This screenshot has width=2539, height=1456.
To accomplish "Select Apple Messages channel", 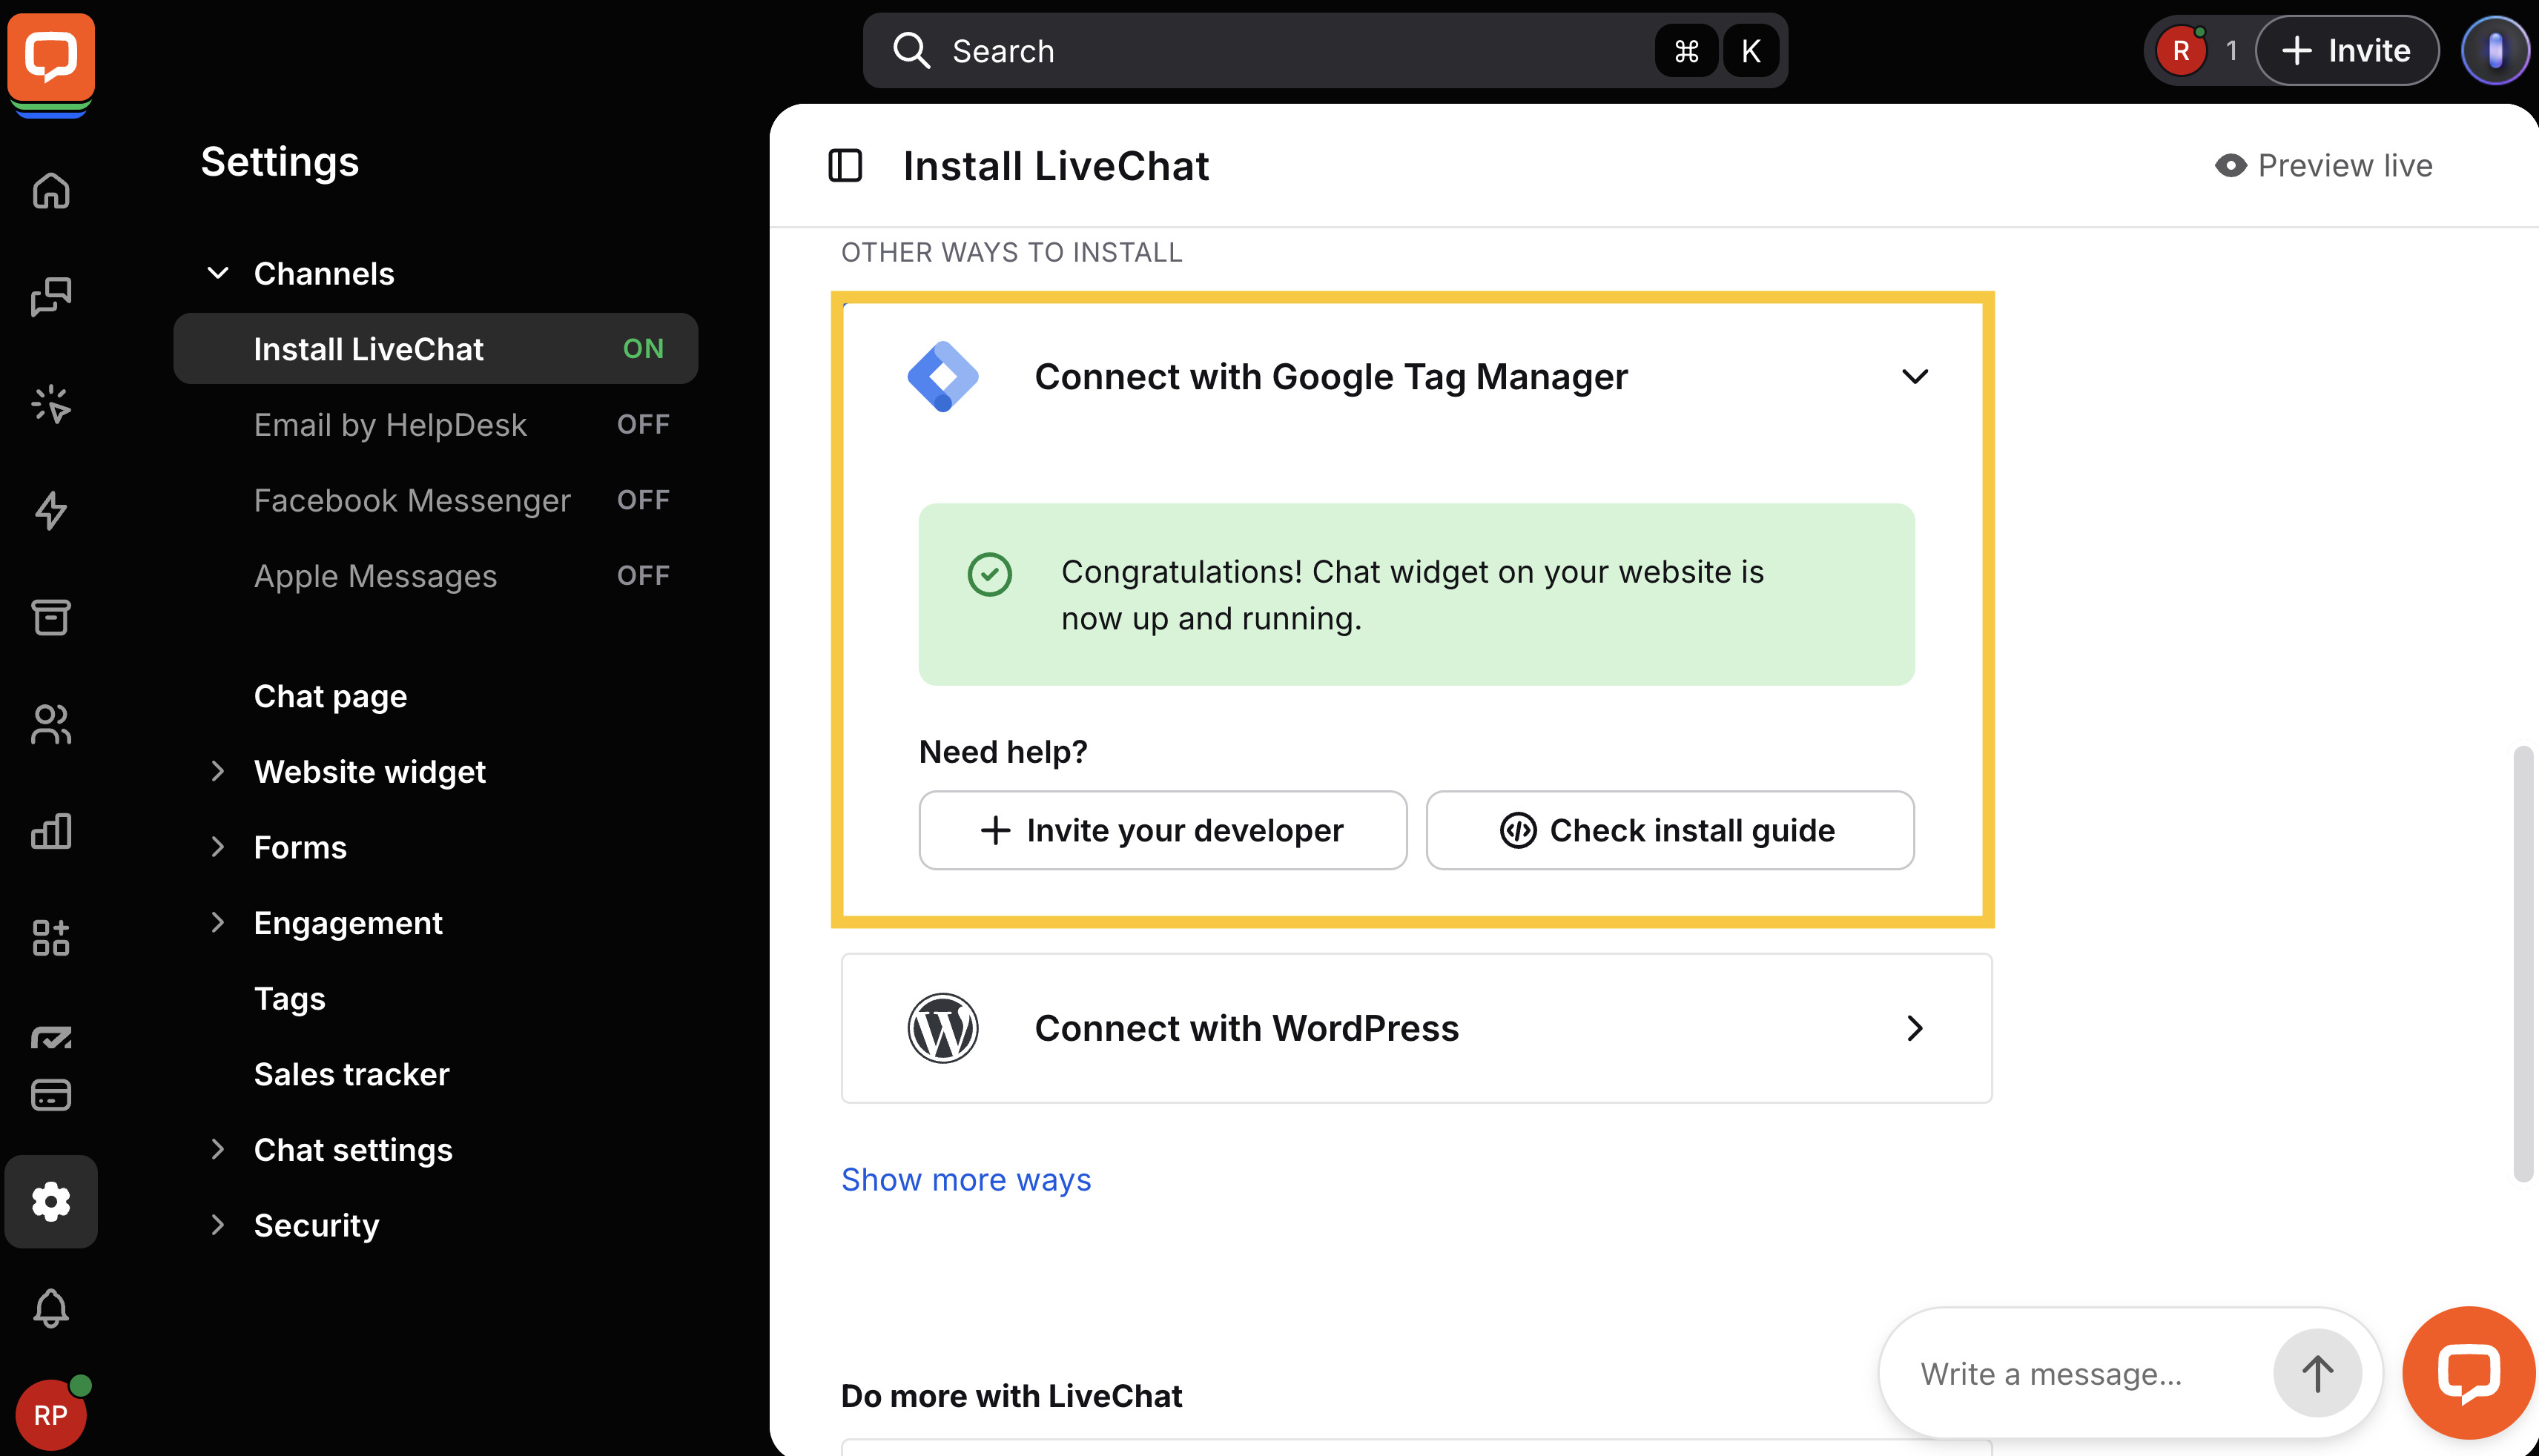I will point(435,575).
